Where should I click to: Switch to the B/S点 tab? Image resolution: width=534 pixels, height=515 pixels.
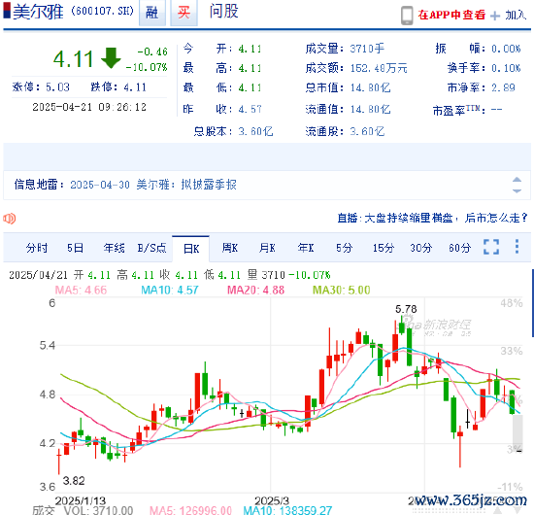151,248
